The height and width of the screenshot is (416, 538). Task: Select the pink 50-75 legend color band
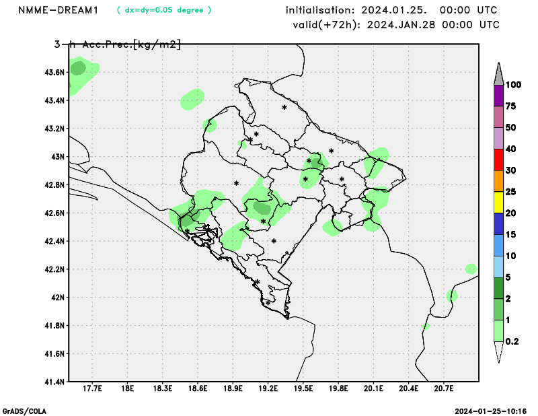tap(498, 117)
